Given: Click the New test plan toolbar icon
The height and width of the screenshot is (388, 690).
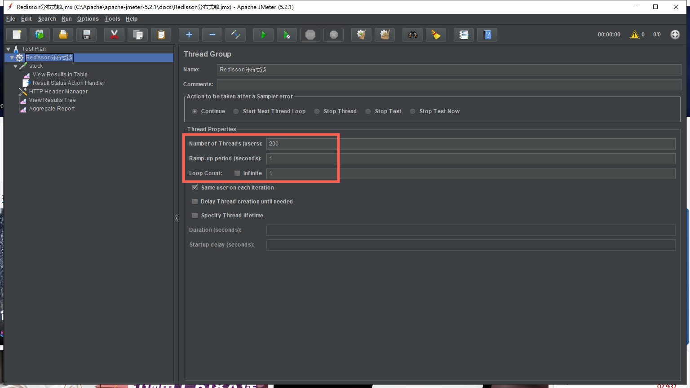Looking at the screenshot, I should [17, 35].
